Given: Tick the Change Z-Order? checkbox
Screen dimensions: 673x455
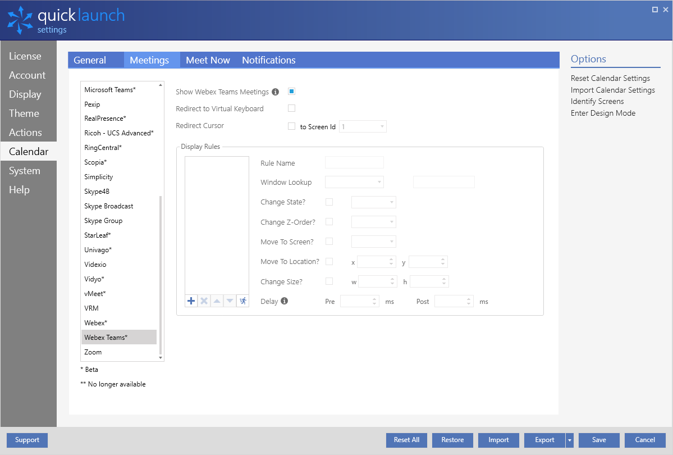Looking at the screenshot, I should tap(329, 222).
